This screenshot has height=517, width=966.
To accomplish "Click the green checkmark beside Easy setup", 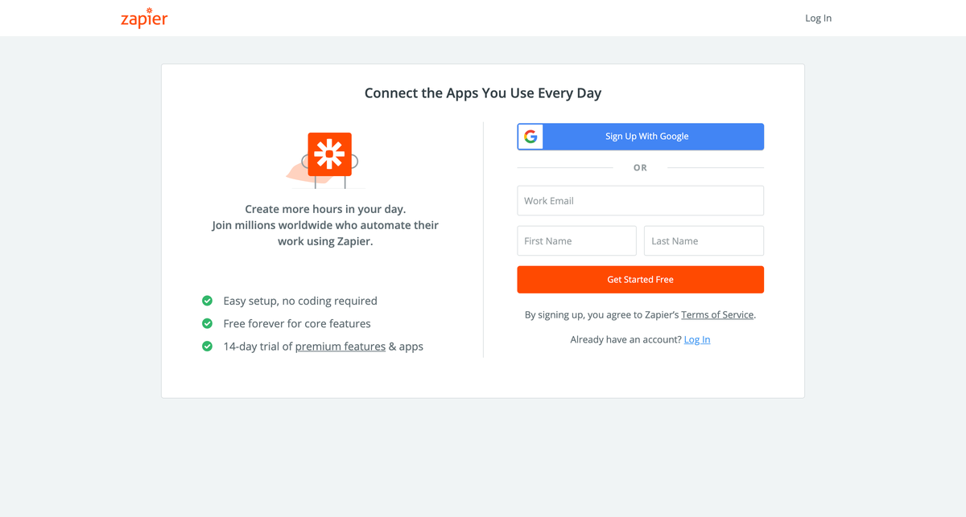I will click(207, 301).
